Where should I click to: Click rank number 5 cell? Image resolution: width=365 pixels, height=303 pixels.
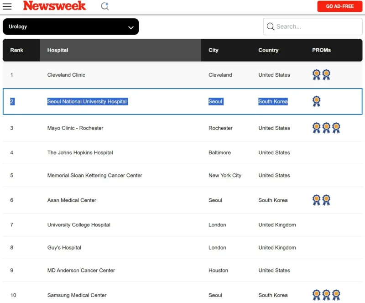(12, 175)
